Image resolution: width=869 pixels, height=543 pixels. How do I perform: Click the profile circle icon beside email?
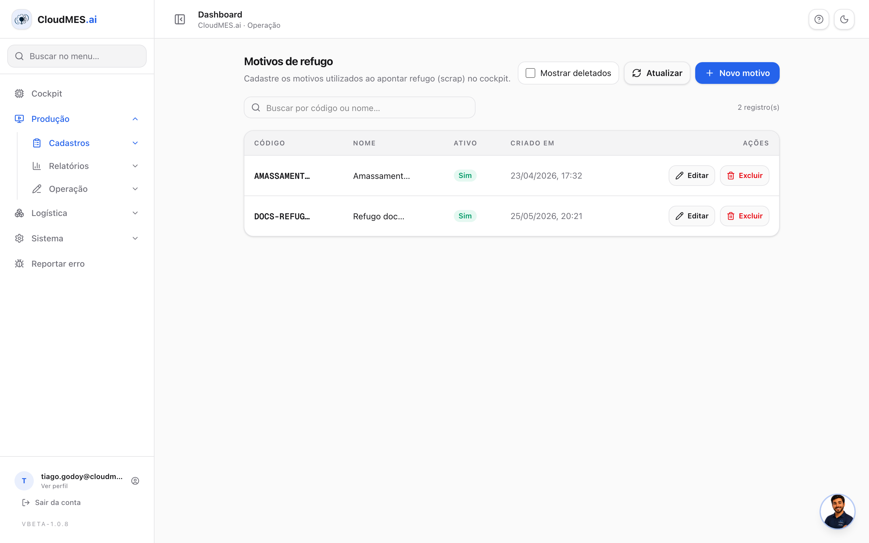[135, 481]
